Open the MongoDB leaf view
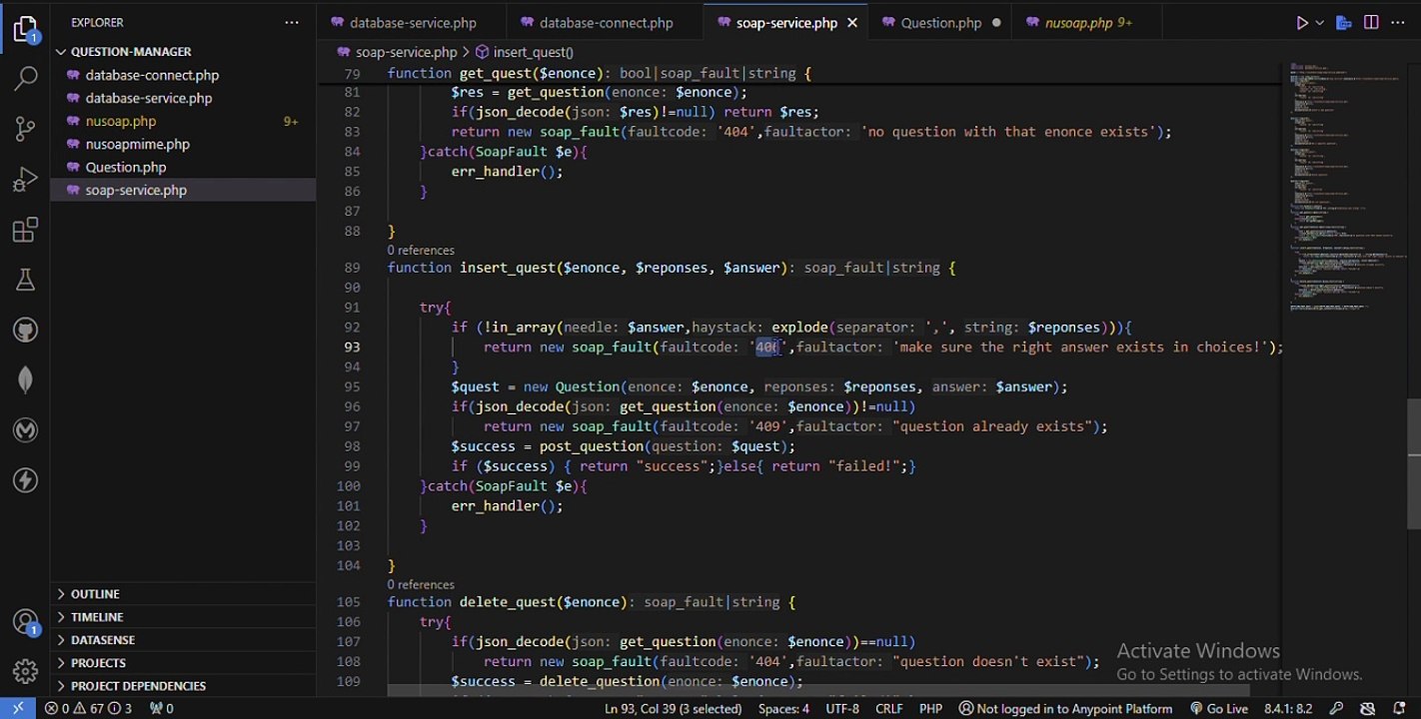The image size is (1421, 719). pyautogui.click(x=25, y=379)
